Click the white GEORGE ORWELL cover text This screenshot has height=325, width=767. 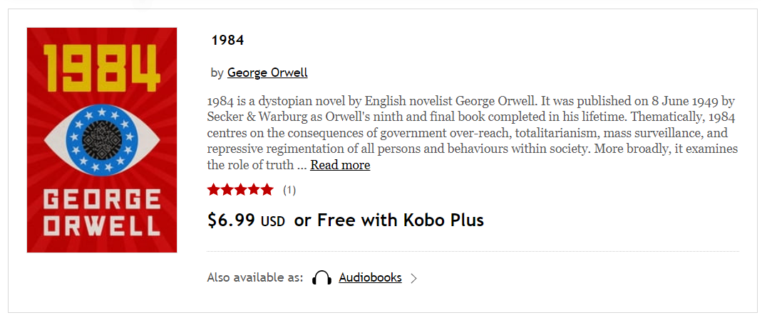click(102, 213)
